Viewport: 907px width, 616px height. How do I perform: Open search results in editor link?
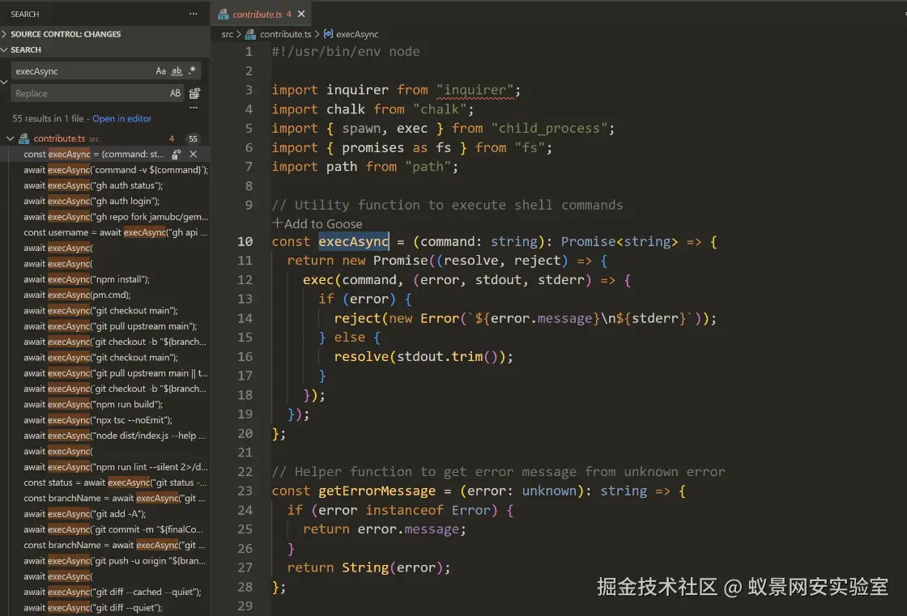(x=121, y=118)
